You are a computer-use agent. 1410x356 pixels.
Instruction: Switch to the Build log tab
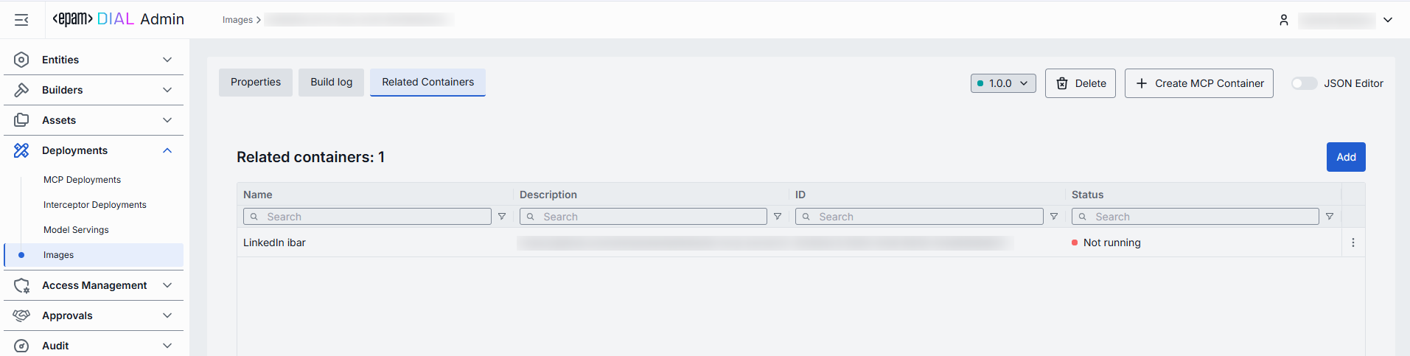pyautogui.click(x=331, y=82)
